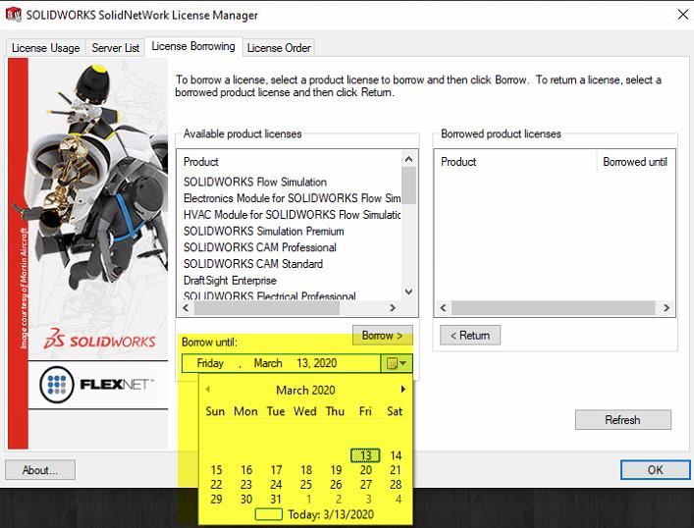Click the weekday field Friday in date box

pos(210,363)
